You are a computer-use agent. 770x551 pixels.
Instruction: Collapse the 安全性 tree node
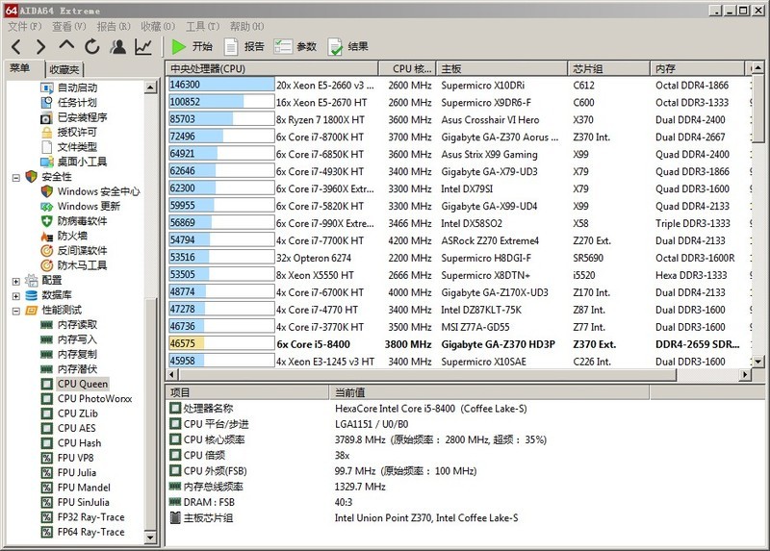pyautogui.click(x=15, y=177)
